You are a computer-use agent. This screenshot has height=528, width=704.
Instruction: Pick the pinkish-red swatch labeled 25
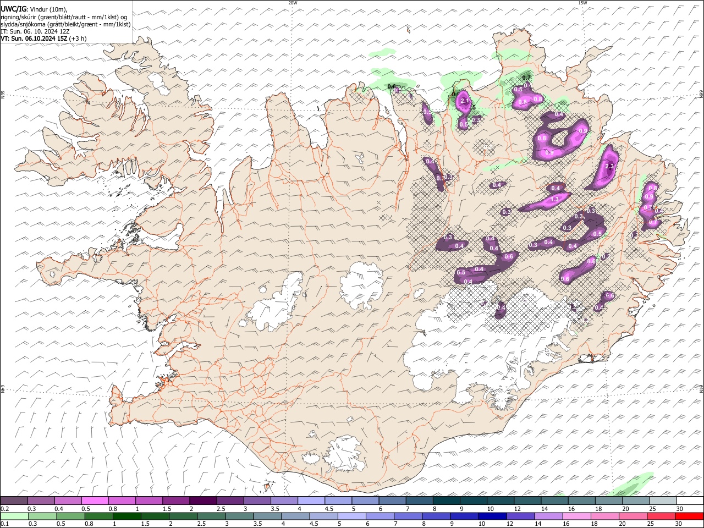pyautogui.click(x=660, y=516)
